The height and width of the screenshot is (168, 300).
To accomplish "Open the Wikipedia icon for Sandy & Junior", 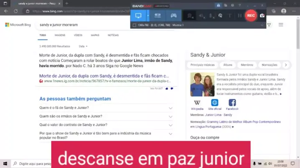I will click(197, 103).
